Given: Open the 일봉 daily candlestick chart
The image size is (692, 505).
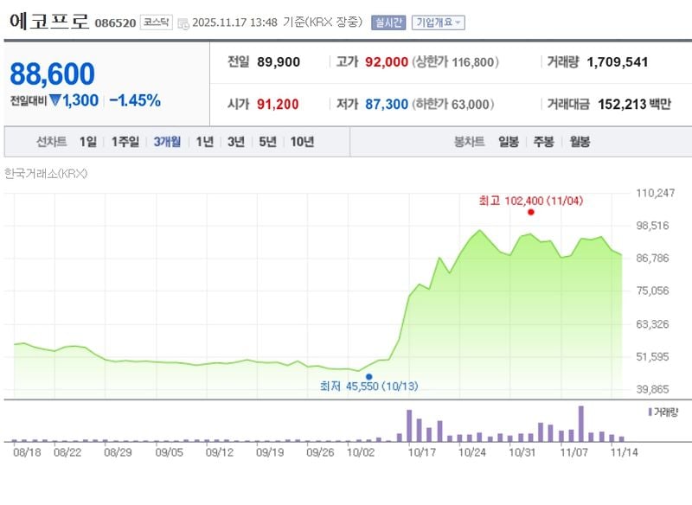Looking at the screenshot, I should click(x=508, y=142).
